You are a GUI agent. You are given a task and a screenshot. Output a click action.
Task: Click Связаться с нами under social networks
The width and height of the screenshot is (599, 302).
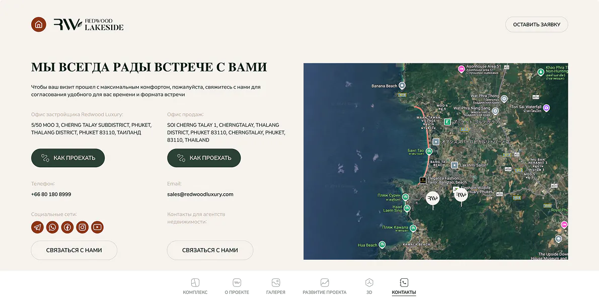pos(74,251)
